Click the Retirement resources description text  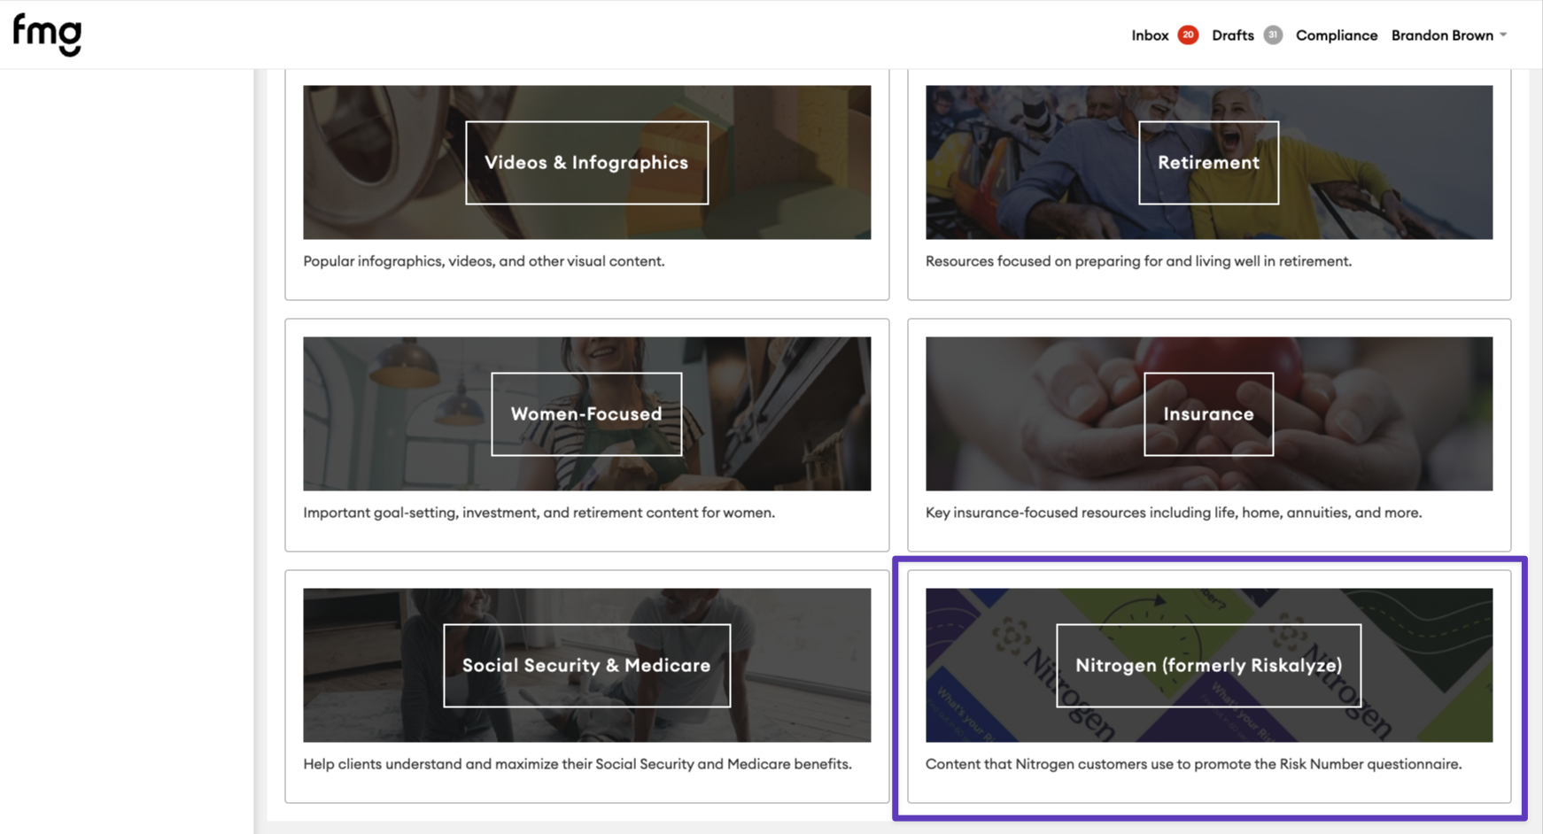click(1138, 261)
